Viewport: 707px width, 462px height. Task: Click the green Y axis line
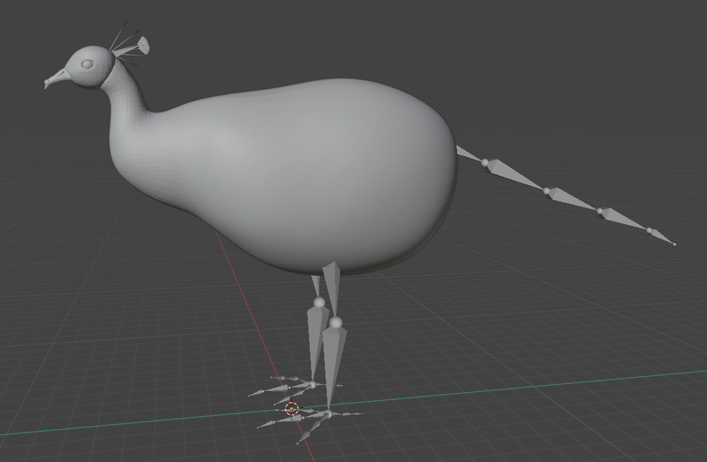[504, 390]
